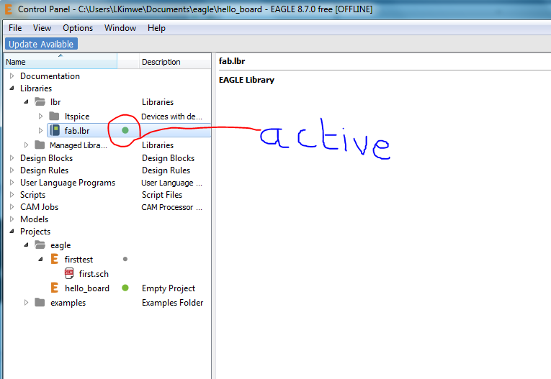
Task: Expand the Documentation tree node
Action: point(12,76)
